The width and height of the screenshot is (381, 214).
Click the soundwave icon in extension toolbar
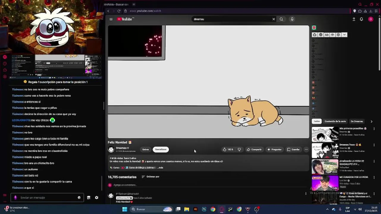coord(333,35)
